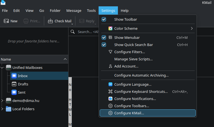Image resolution: width=214 pixels, height=127 pixels.
Task: Expand the demo@dima.hu account node
Action: click(2, 101)
